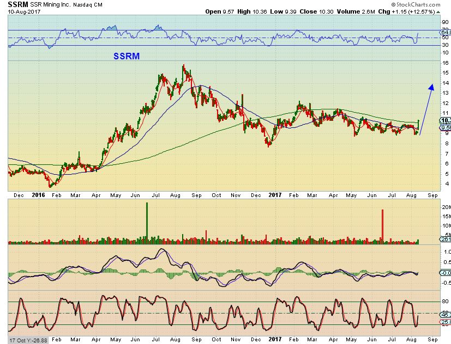This screenshot has width=451, height=344.
Task: Click the -0.0 MACD value tag
Action: coord(446,273)
